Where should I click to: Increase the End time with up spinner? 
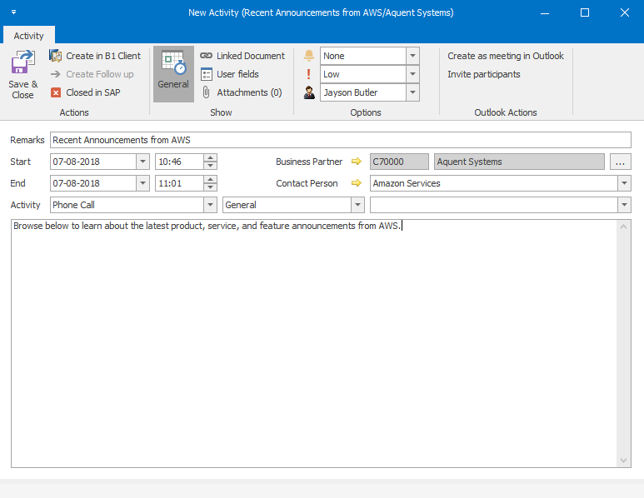210,179
